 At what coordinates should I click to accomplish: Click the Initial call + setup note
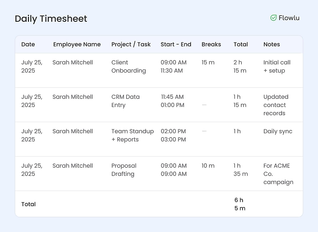click(277, 66)
